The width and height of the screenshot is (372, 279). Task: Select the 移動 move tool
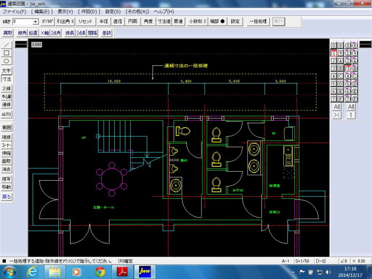click(x=6, y=187)
